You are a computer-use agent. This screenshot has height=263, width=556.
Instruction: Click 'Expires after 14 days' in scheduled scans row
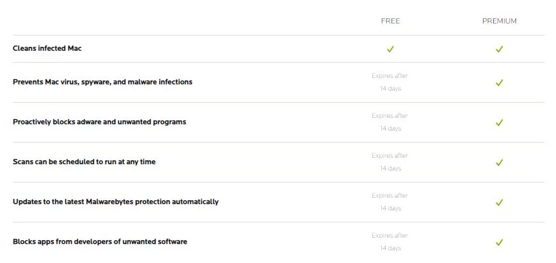coord(390,162)
